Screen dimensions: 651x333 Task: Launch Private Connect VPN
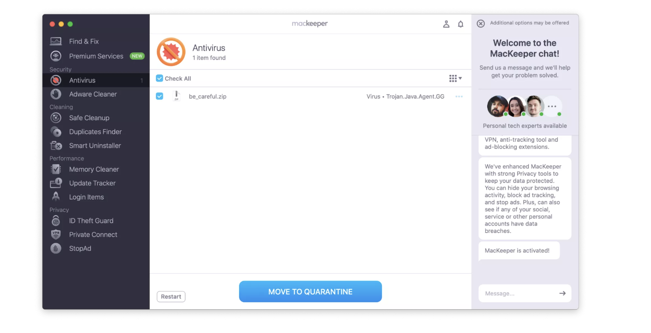[x=92, y=234]
